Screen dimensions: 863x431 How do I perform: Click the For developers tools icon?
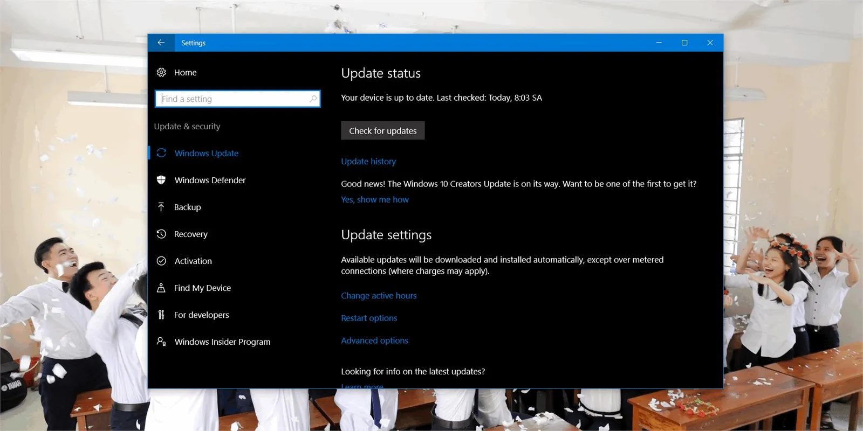coord(161,315)
